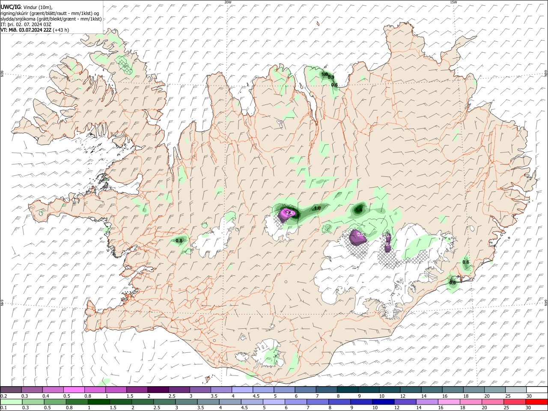This screenshot has width=548, height=411.
Task: Click the 2.4 value on the purple snow area
Action: (x=289, y=213)
